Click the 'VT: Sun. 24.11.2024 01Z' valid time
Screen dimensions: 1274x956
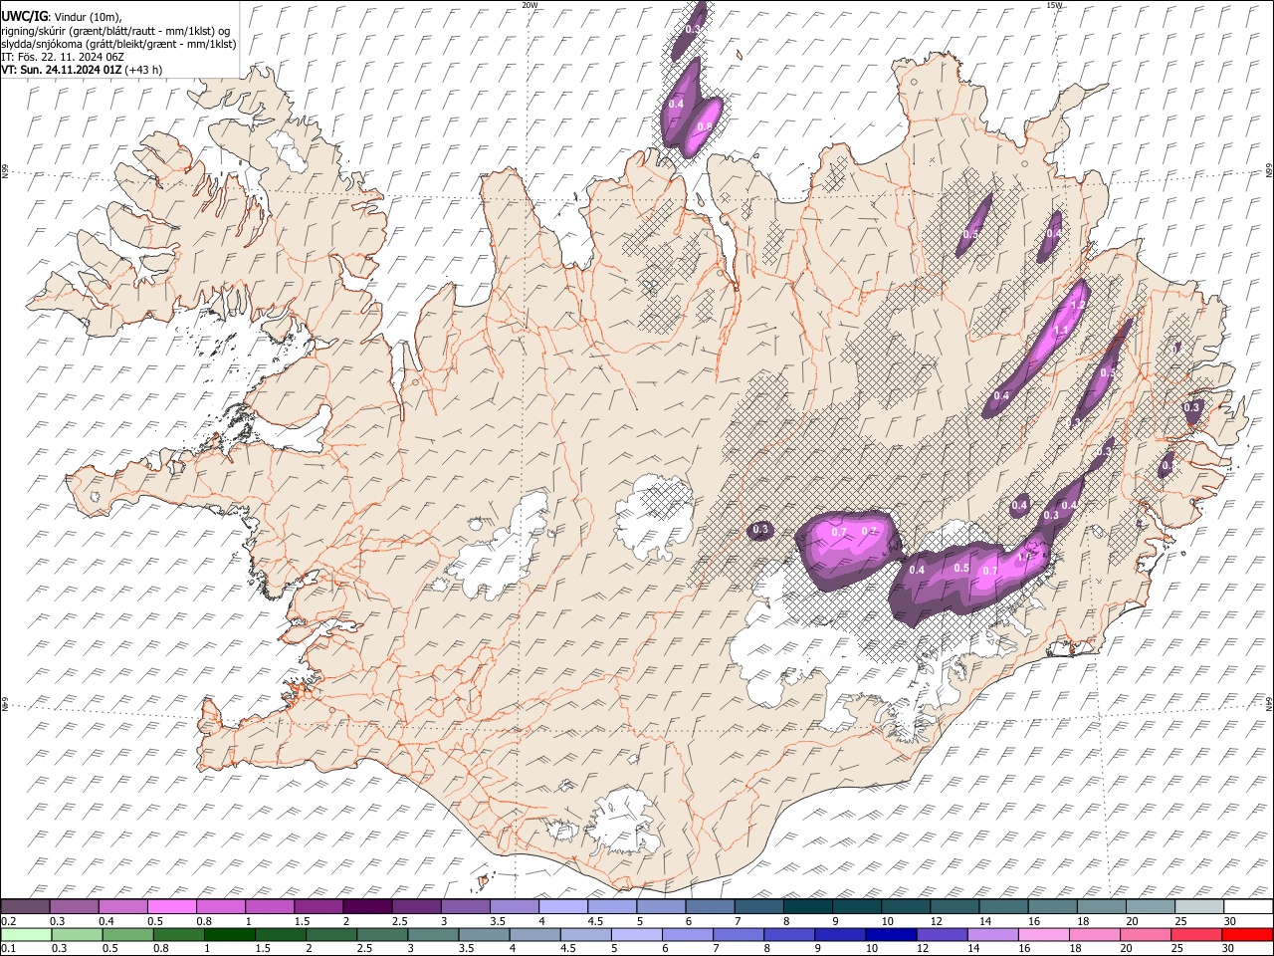point(62,70)
